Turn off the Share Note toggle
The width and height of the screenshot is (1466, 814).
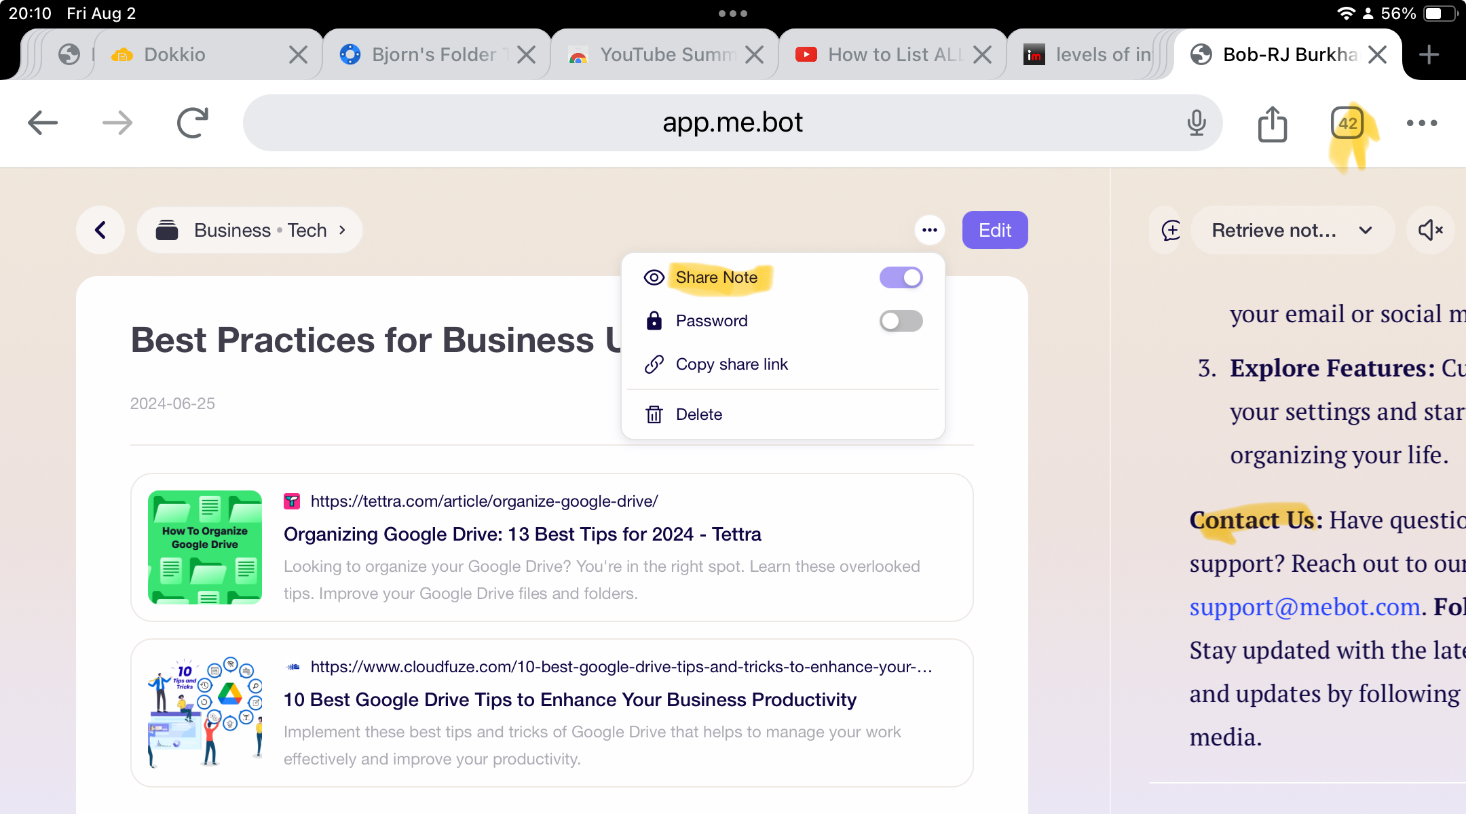coord(901,277)
